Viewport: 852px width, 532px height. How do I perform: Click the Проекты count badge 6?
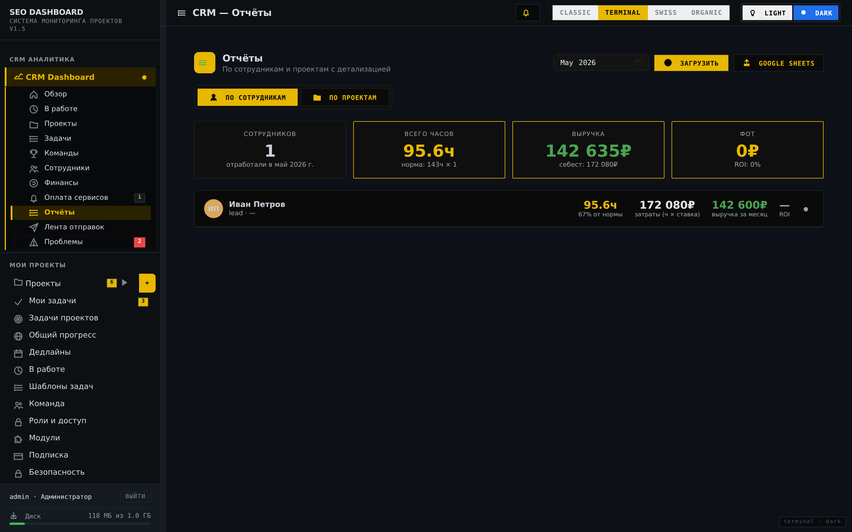(112, 283)
